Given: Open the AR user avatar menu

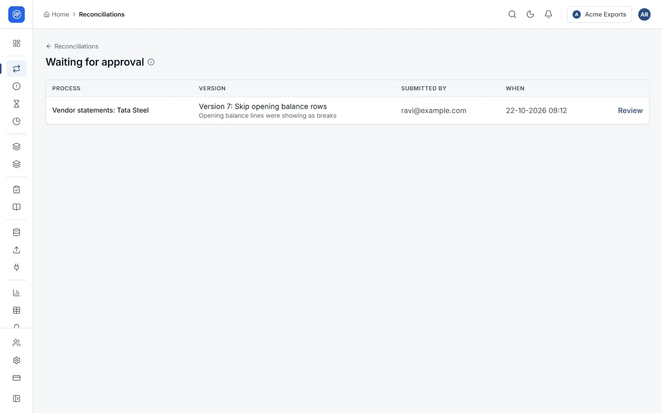Looking at the screenshot, I should coord(644,14).
